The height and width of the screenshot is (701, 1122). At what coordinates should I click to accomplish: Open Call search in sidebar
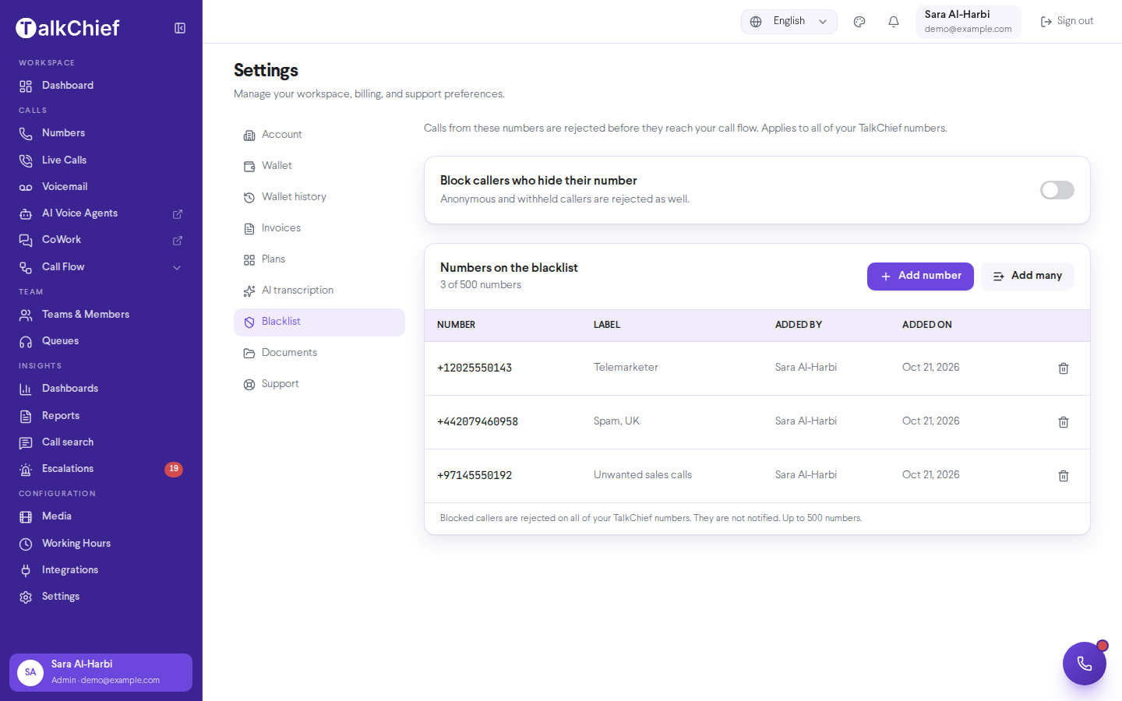point(101,442)
